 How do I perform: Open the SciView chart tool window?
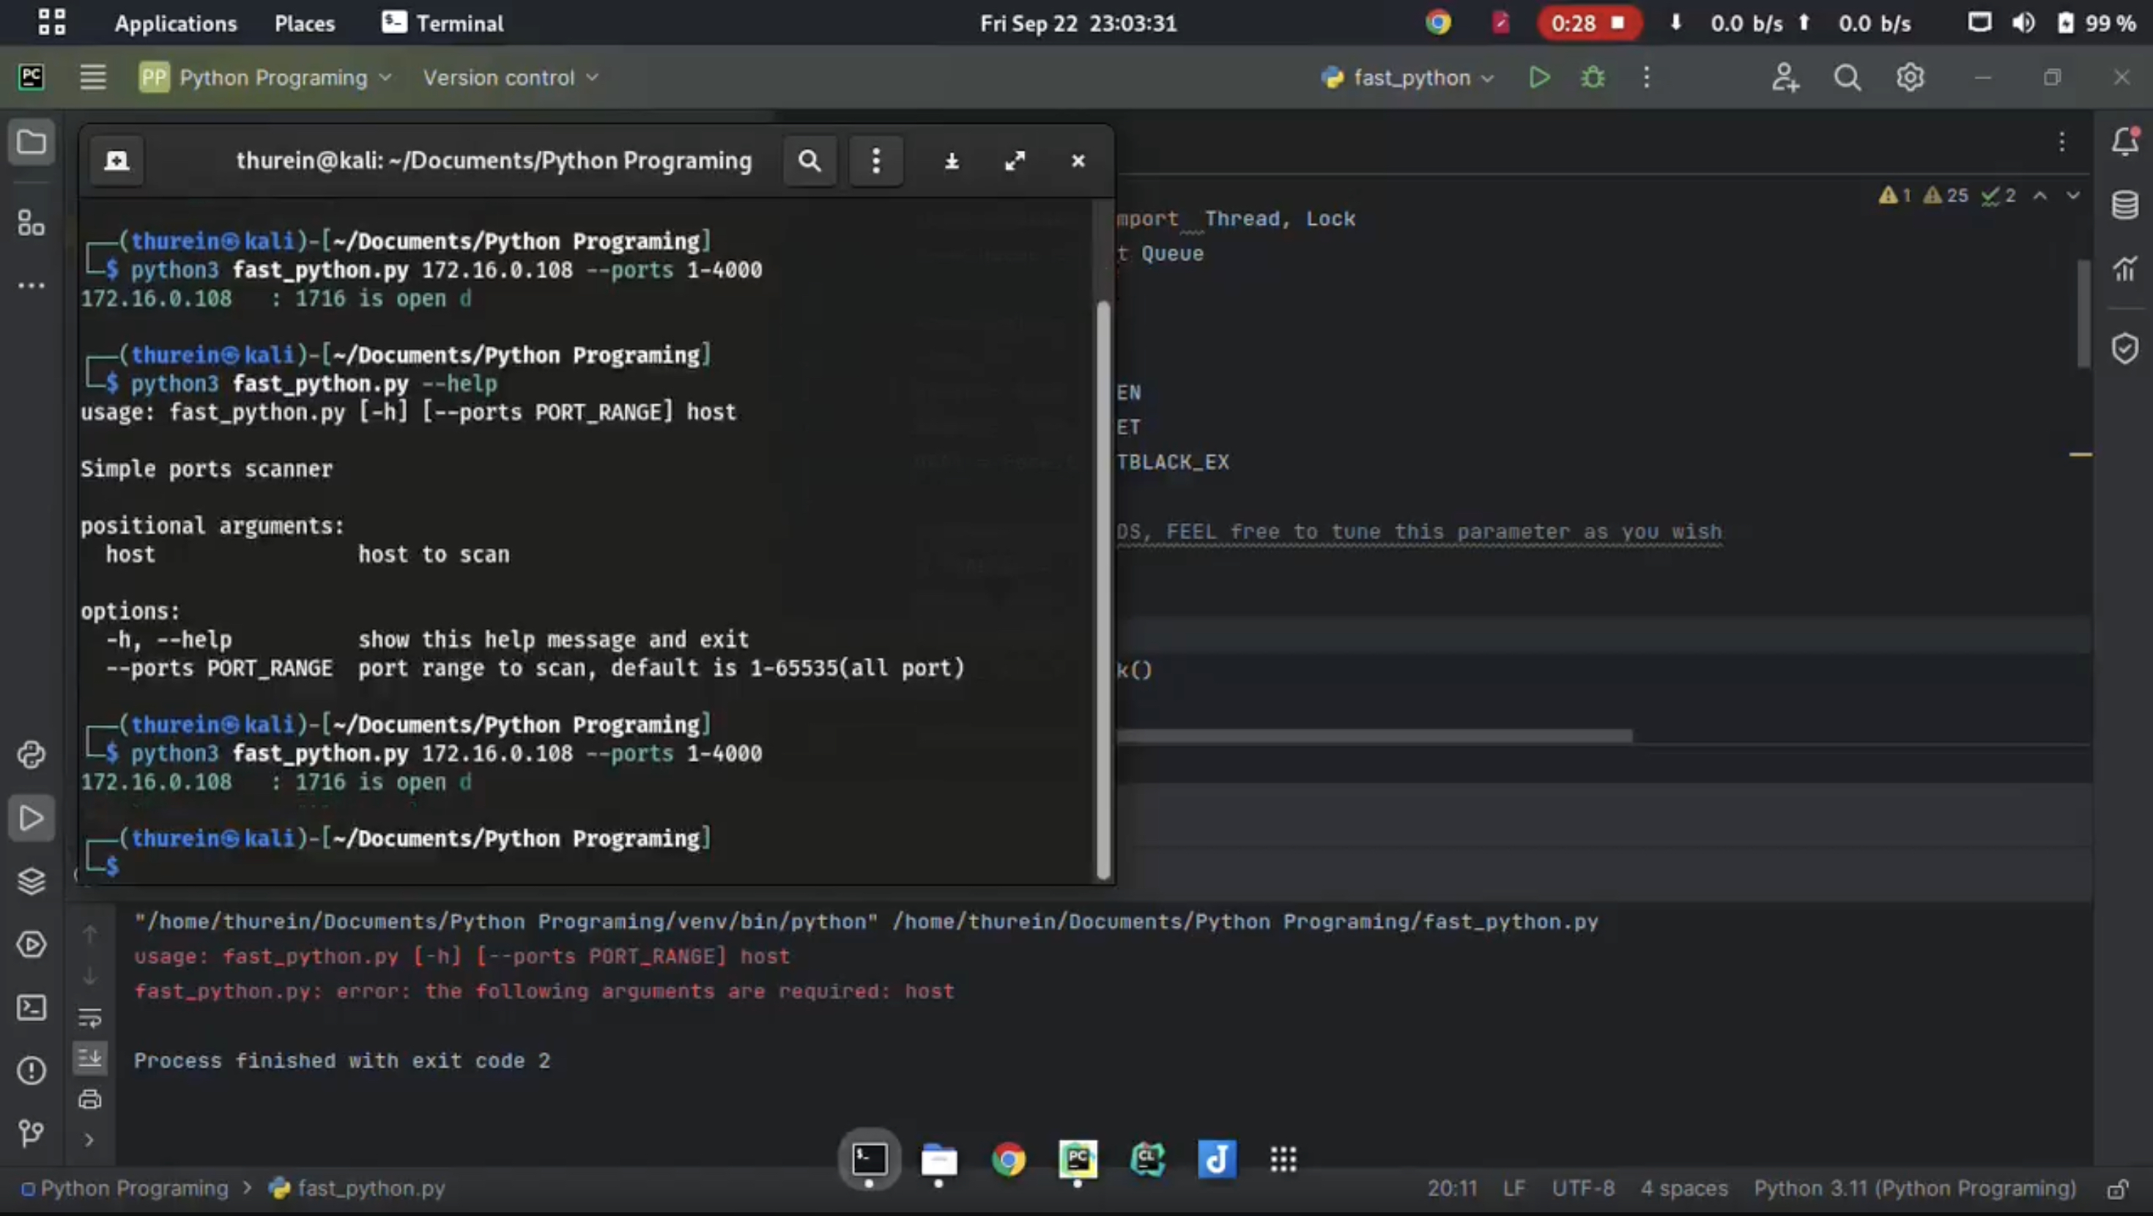2125,269
